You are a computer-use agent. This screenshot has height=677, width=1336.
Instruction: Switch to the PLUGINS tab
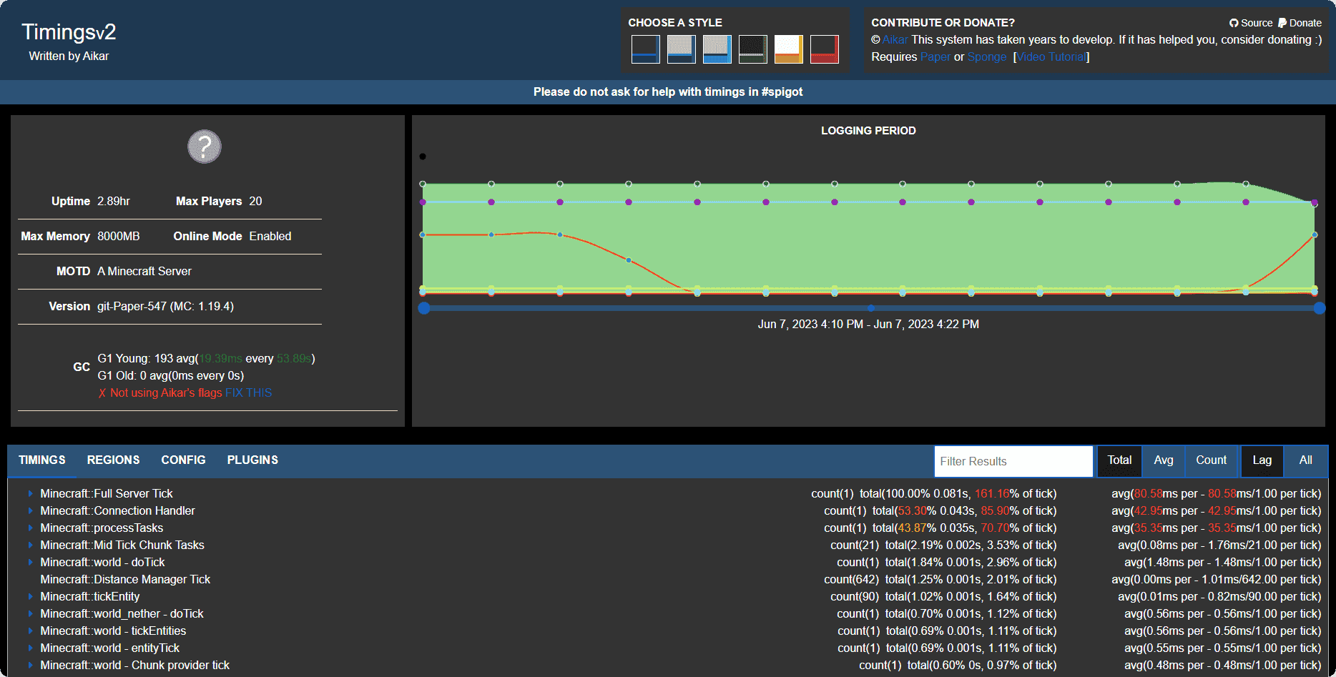point(252,460)
